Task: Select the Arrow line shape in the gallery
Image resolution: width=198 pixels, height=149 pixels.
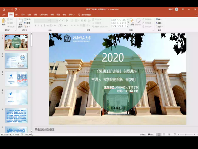Action: 120,20
